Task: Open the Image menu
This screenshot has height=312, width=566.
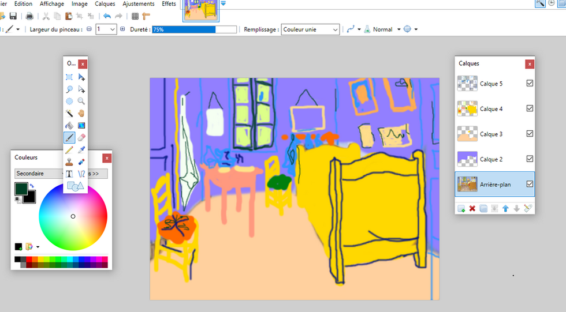Action: (80, 3)
